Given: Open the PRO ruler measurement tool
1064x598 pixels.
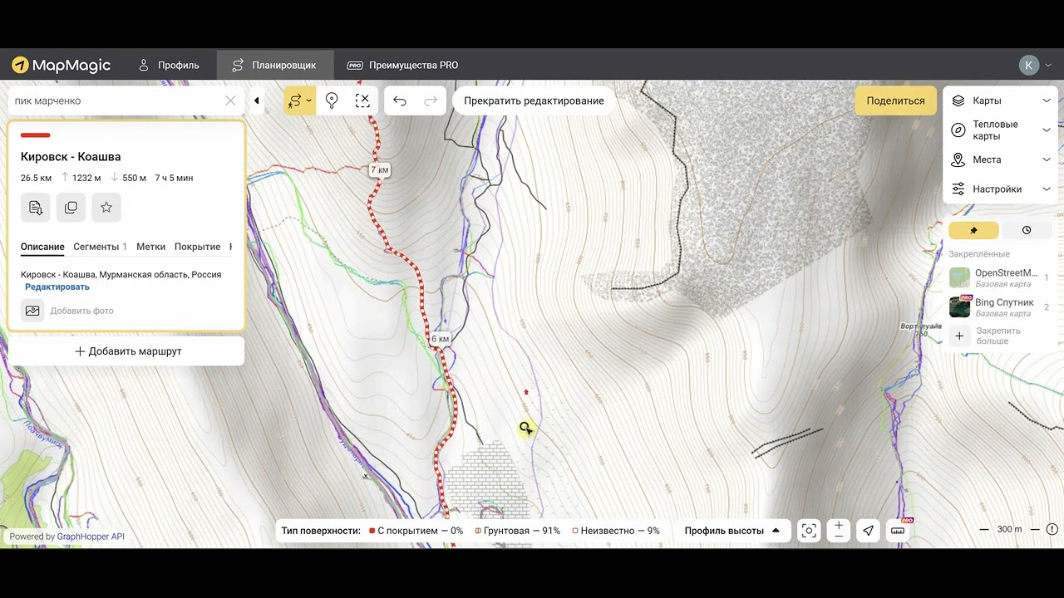Looking at the screenshot, I should tap(899, 531).
